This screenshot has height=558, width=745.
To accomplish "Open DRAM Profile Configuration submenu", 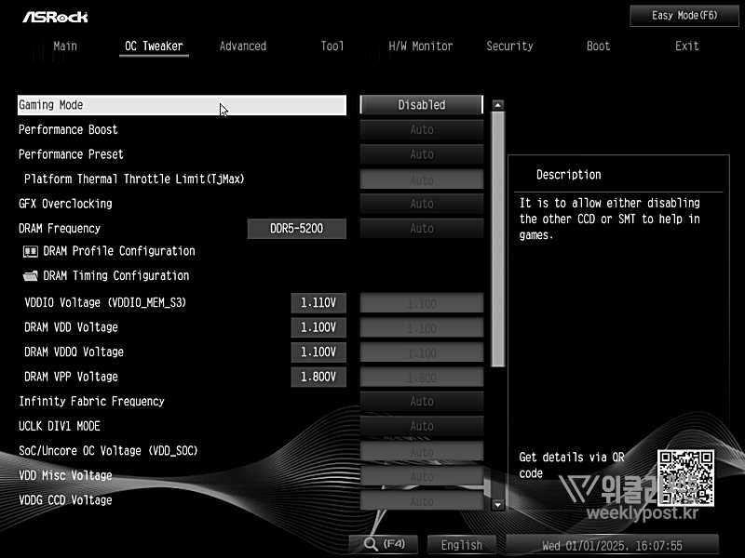I will pyautogui.click(x=119, y=251).
